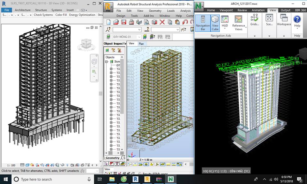
Task: Open Print Preview magnifier icon in Robot
Action: pos(147,22)
